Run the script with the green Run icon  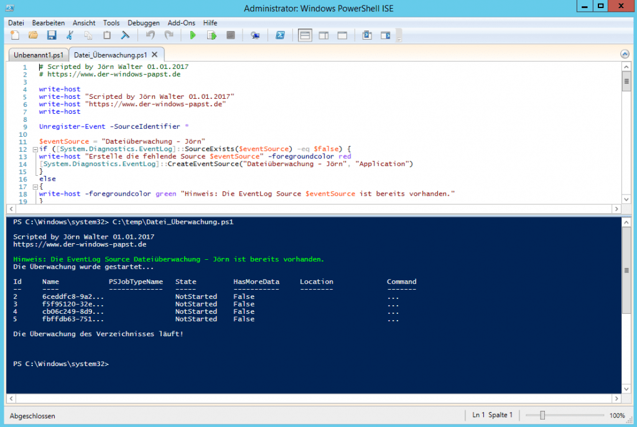193,35
